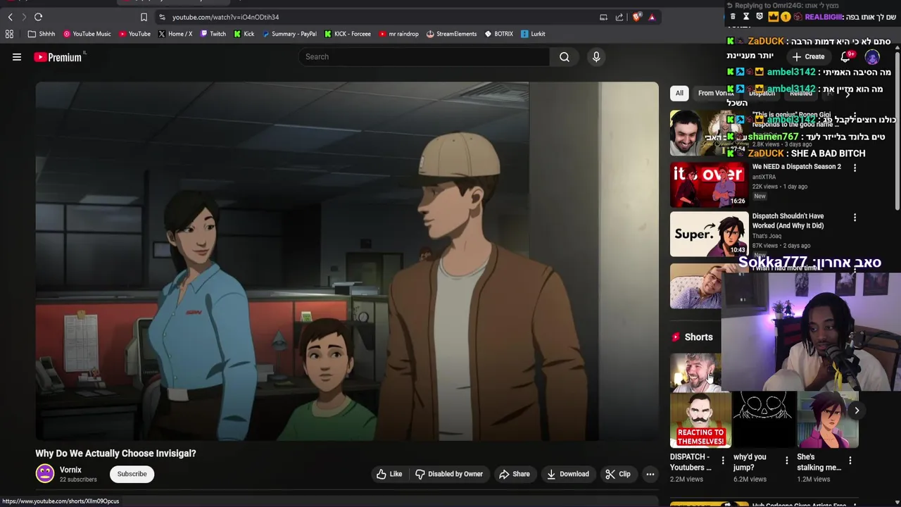Open options menu for 'why'd you jump?' short

786,461
